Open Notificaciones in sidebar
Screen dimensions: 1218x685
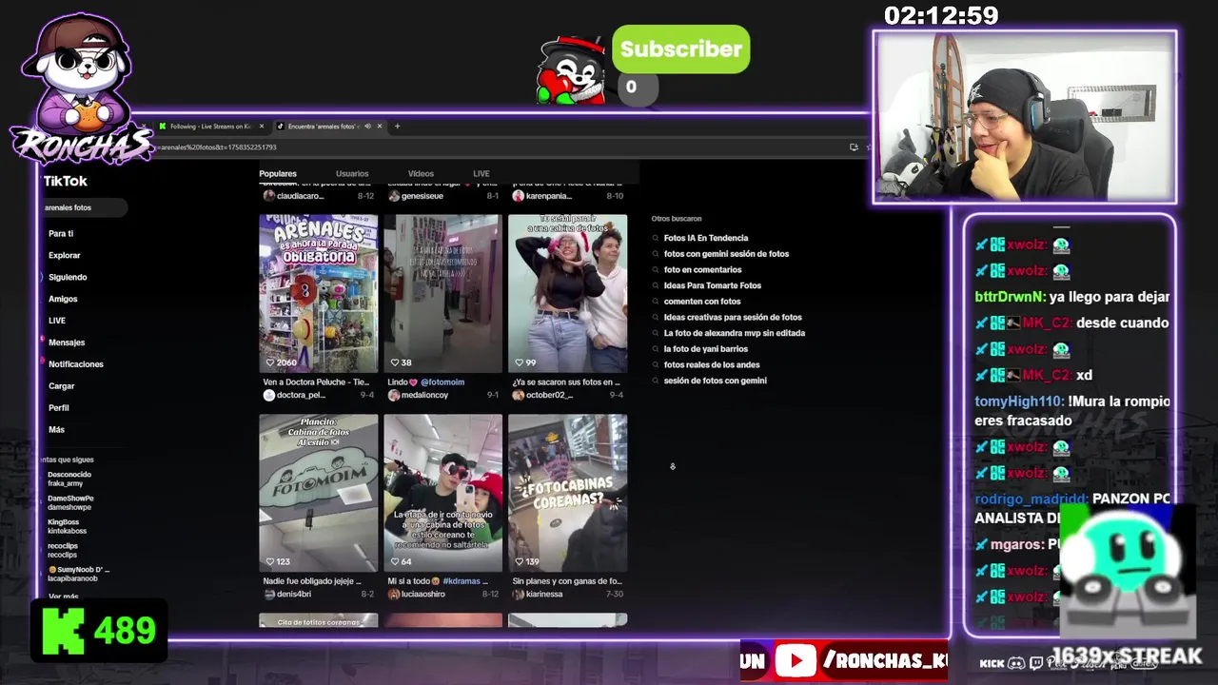tap(75, 364)
